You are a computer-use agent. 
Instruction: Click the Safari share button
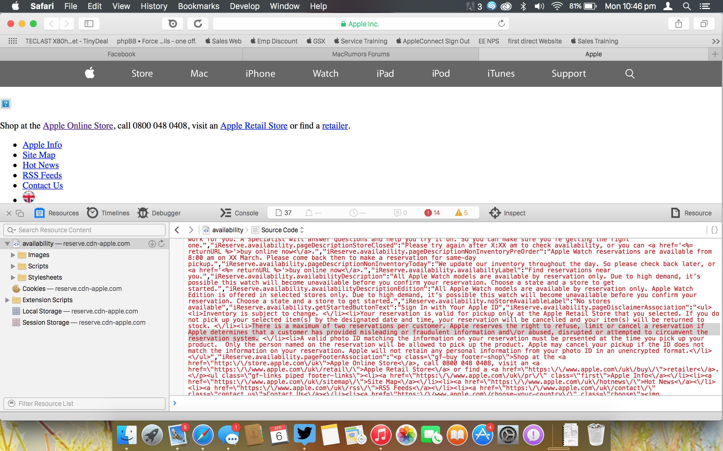click(x=678, y=24)
